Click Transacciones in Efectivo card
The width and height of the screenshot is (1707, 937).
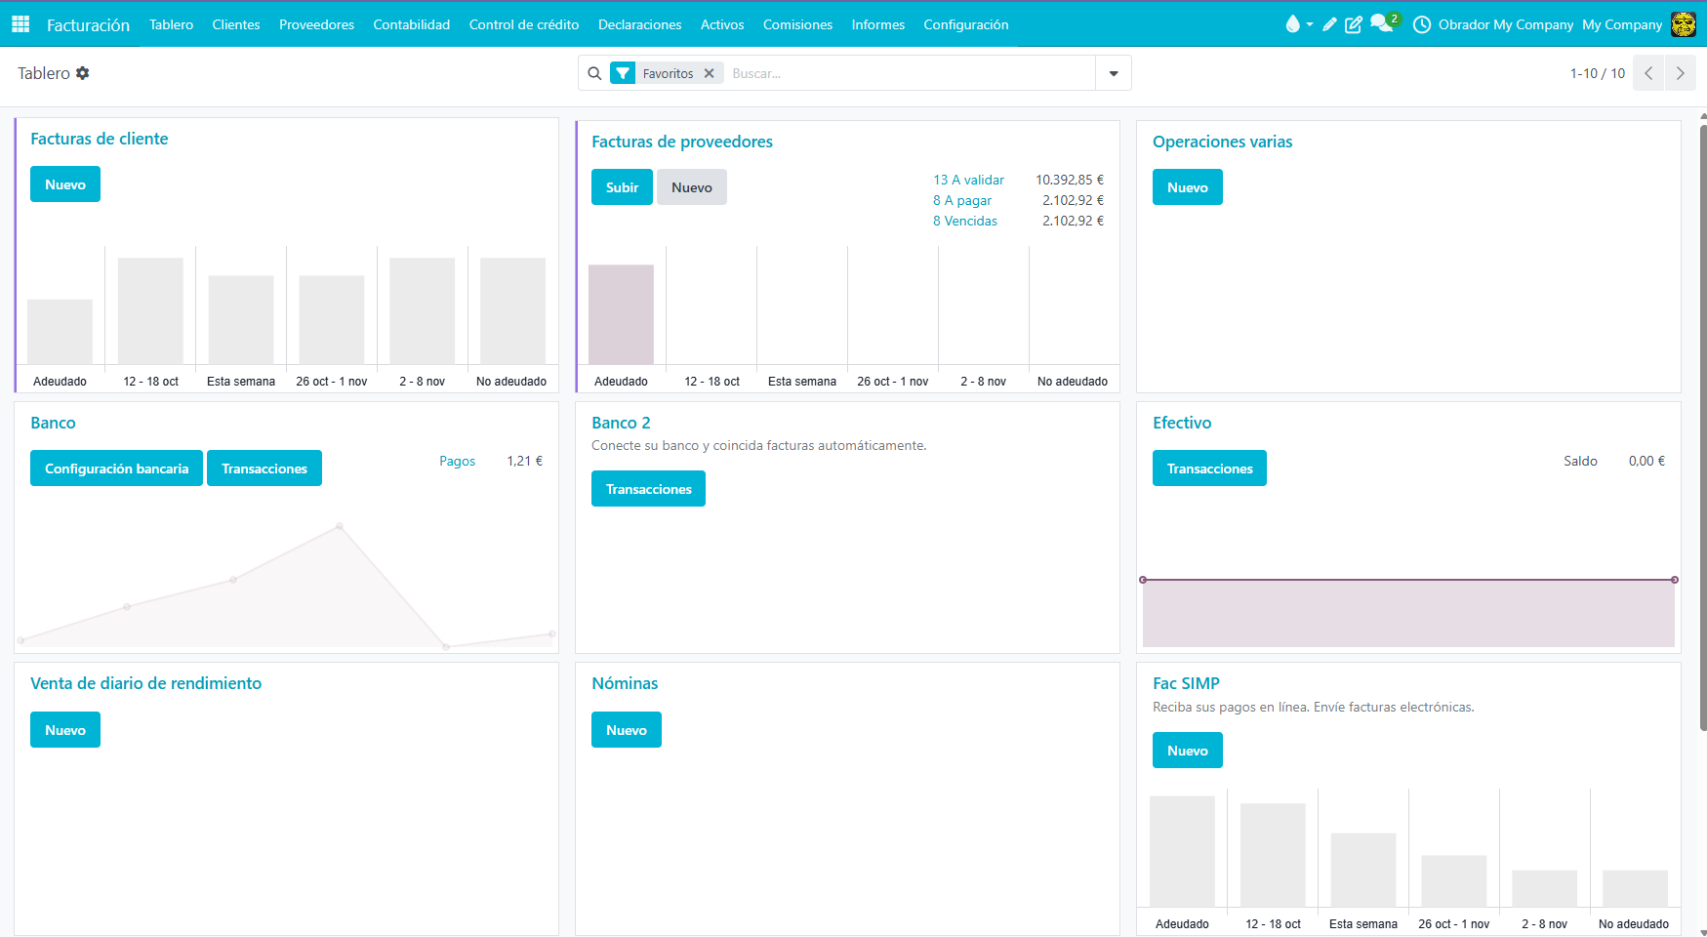1209,468
